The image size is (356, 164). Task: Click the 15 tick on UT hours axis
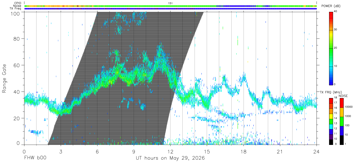tap(207, 151)
